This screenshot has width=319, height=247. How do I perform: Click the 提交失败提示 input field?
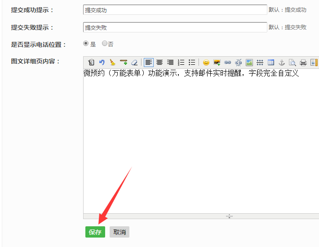175,27
